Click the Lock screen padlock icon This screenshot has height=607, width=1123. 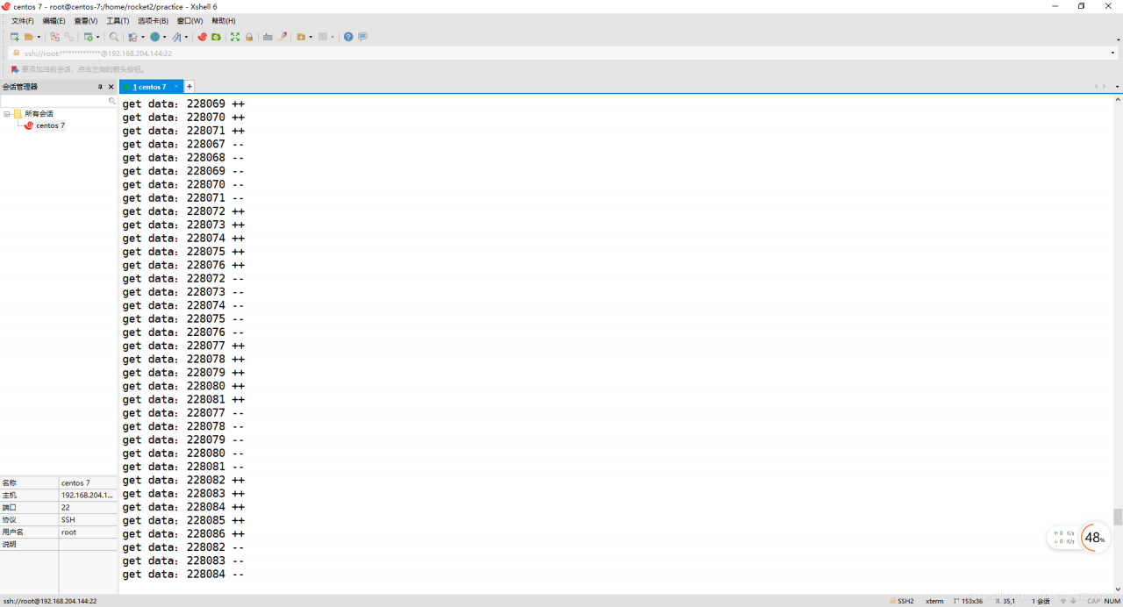(x=249, y=37)
